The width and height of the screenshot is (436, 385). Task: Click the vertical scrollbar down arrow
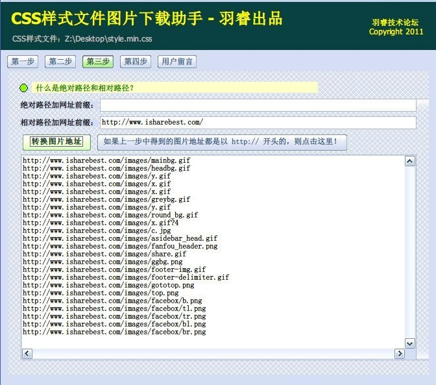click(409, 343)
